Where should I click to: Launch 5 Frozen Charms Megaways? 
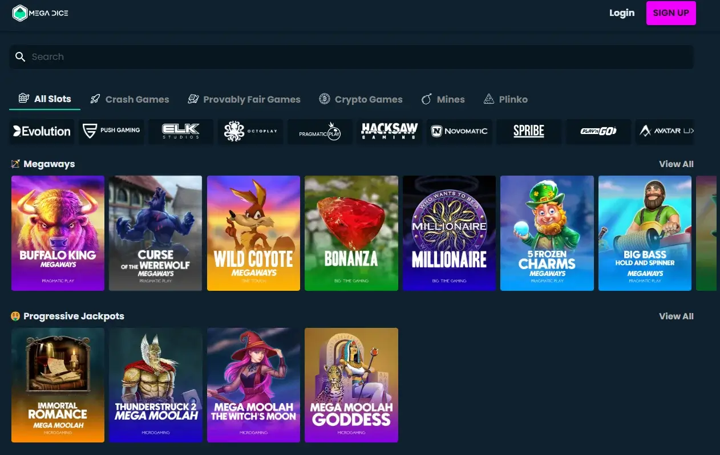tap(547, 233)
